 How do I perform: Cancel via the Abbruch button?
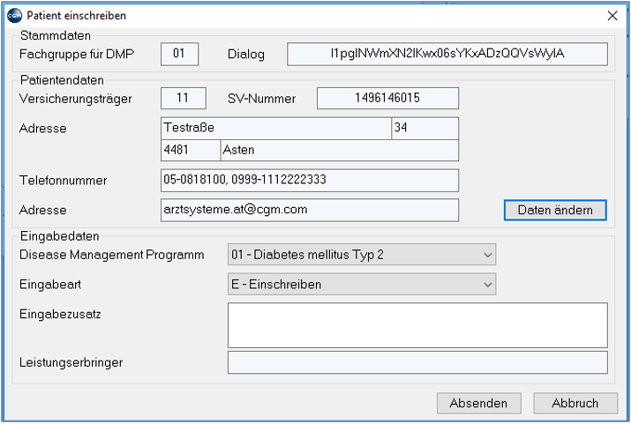click(575, 403)
